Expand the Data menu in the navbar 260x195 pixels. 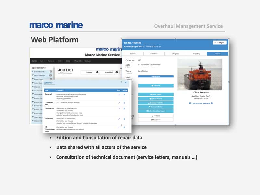[69, 61]
